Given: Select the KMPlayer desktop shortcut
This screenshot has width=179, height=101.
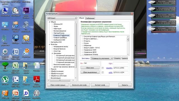Looking at the screenshot, I should point(16,39).
